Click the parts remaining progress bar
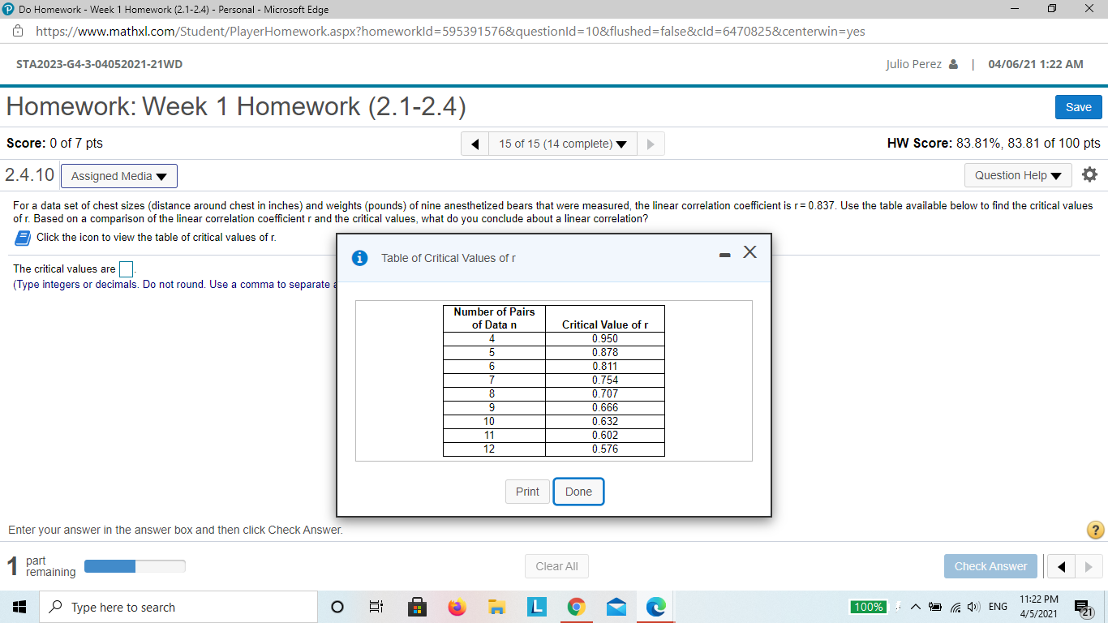The width and height of the screenshot is (1108, 623). [135, 566]
